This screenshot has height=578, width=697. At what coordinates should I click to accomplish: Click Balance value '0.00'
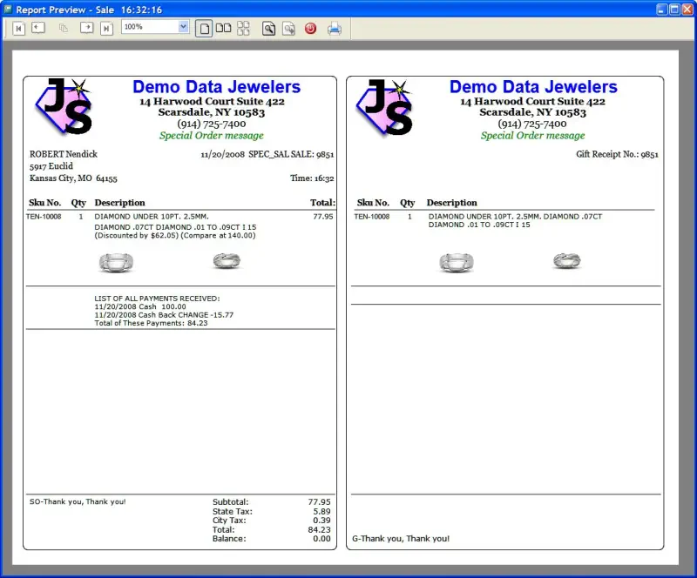point(321,539)
